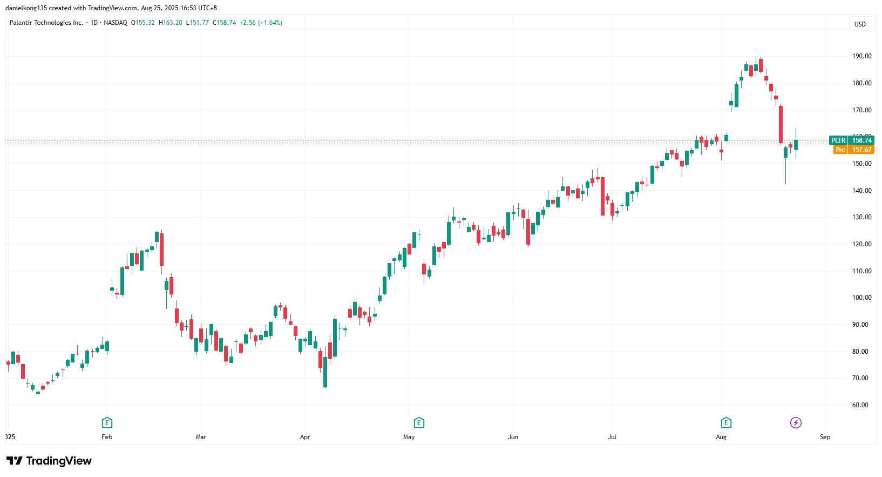Click the Palantir Technologies Inc. symbol title
This screenshot has width=882, height=477.
pyautogui.click(x=46, y=23)
